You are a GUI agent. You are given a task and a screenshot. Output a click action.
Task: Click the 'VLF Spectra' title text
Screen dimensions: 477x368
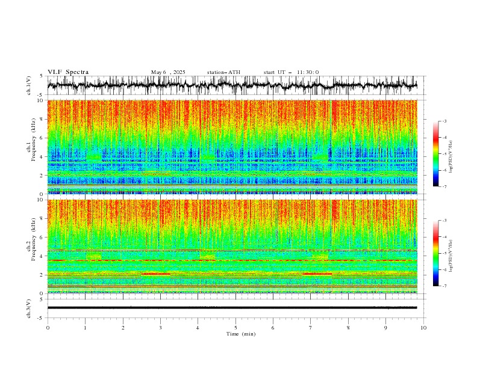[x=68, y=72]
